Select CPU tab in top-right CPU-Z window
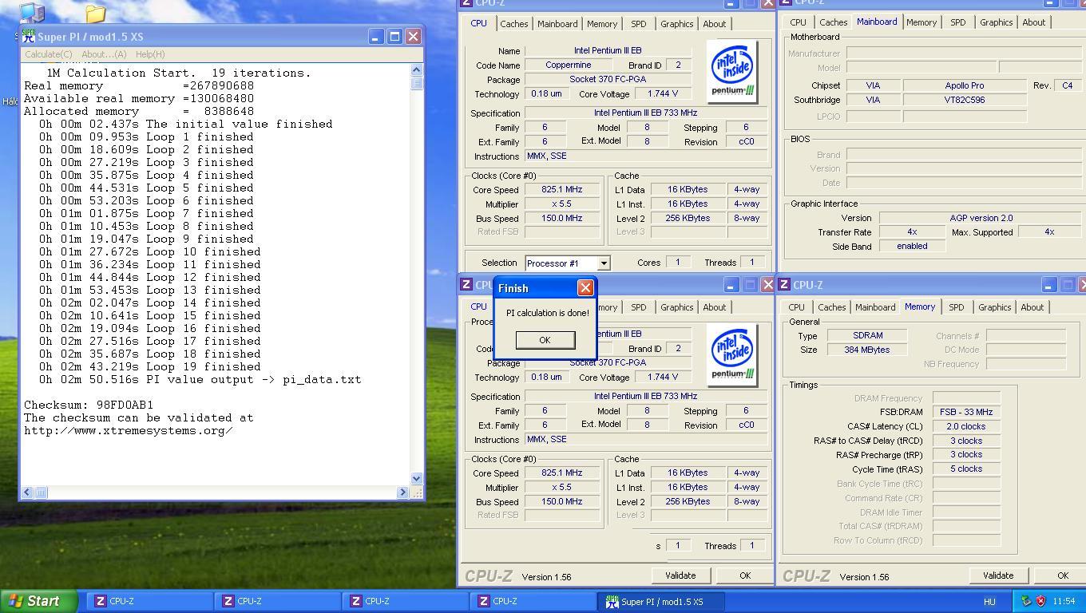 [x=798, y=22]
